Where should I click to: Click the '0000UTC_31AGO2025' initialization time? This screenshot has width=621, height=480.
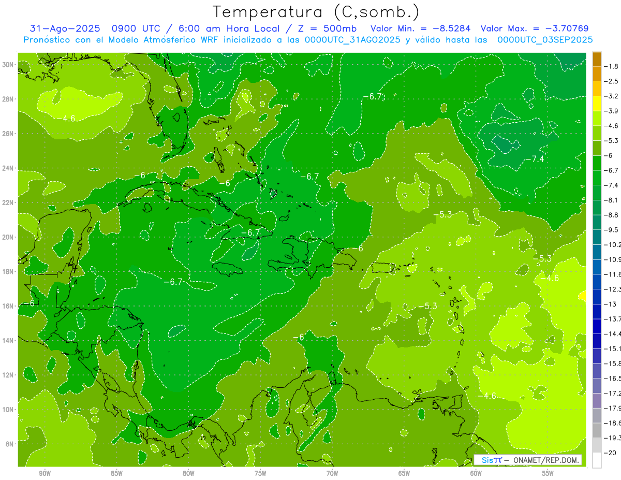point(352,39)
